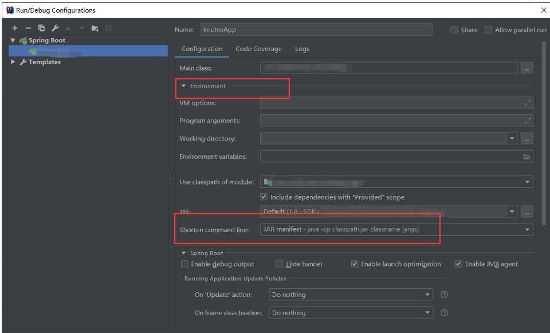
Task: Open Working directory dropdown arrow
Action: pyautogui.click(x=512, y=138)
